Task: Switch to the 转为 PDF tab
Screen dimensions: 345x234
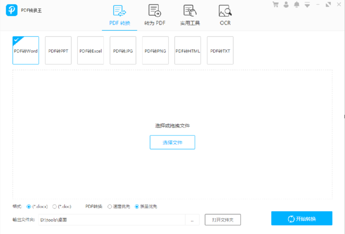Action: [155, 15]
